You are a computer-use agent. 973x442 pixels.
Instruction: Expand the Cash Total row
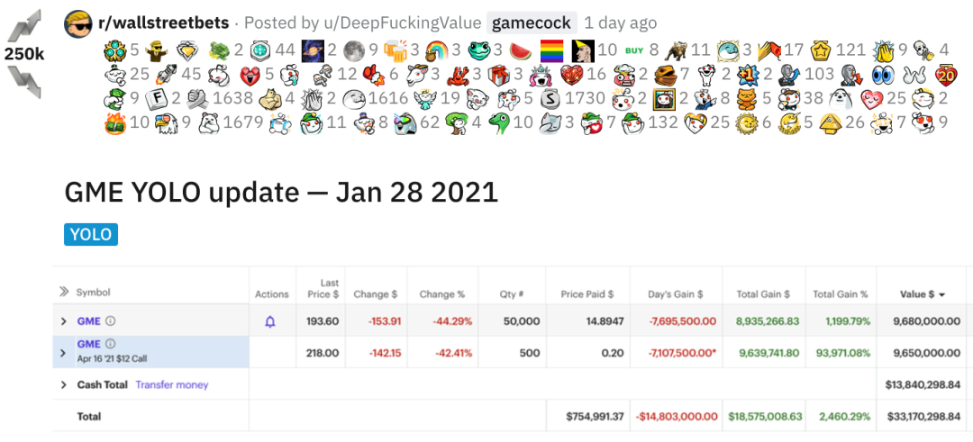63,384
